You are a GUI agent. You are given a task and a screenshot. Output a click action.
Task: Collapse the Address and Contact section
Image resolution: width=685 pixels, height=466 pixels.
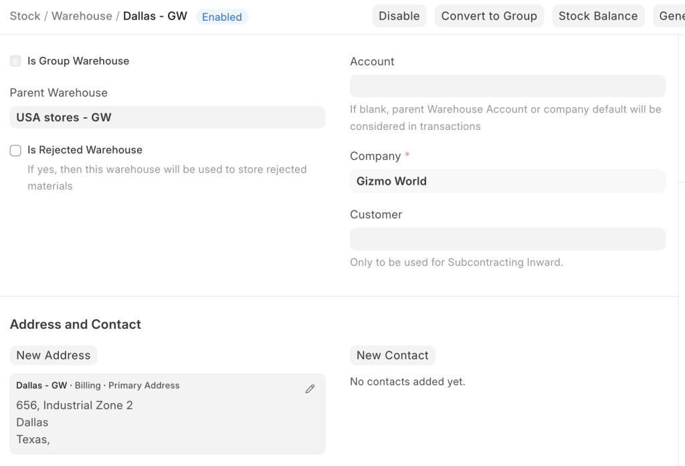(x=76, y=325)
